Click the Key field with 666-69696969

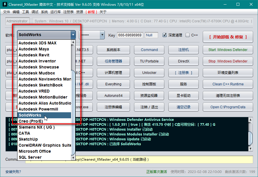point(130,35)
